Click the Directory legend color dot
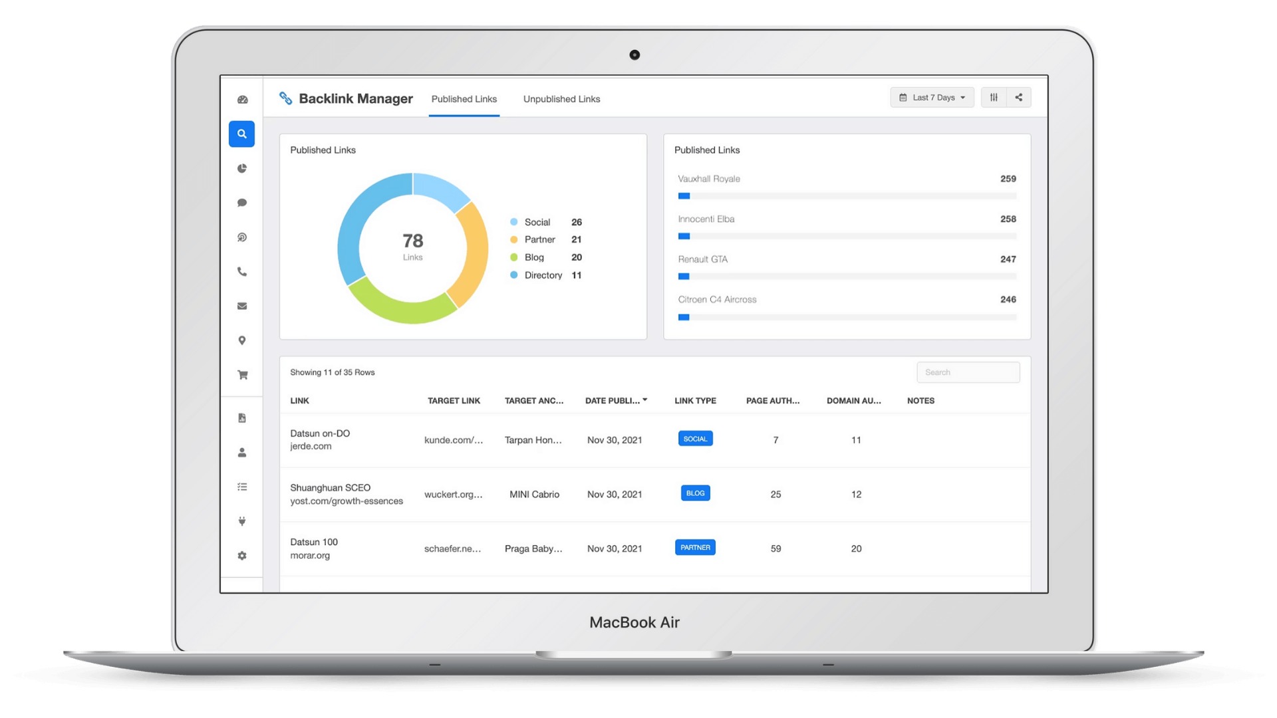This screenshot has width=1277, height=718. [513, 275]
